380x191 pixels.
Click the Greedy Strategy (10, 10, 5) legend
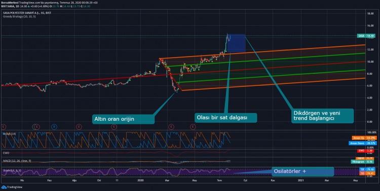coord(19,17)
